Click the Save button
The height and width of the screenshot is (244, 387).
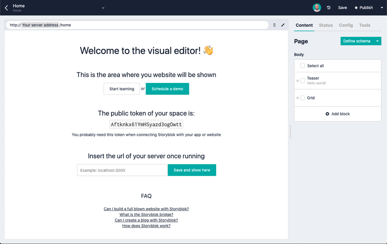tap(342, 8)
